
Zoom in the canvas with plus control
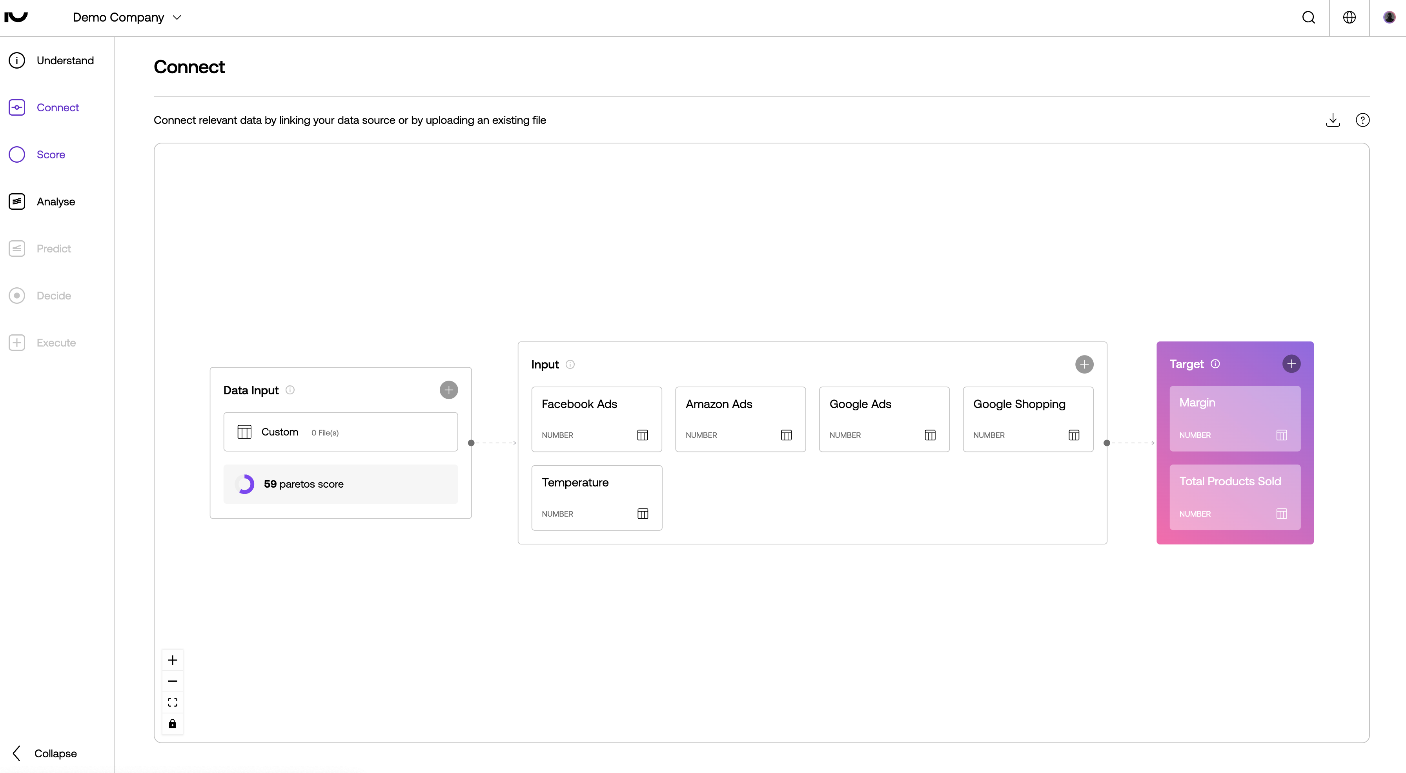coord(173,660)
